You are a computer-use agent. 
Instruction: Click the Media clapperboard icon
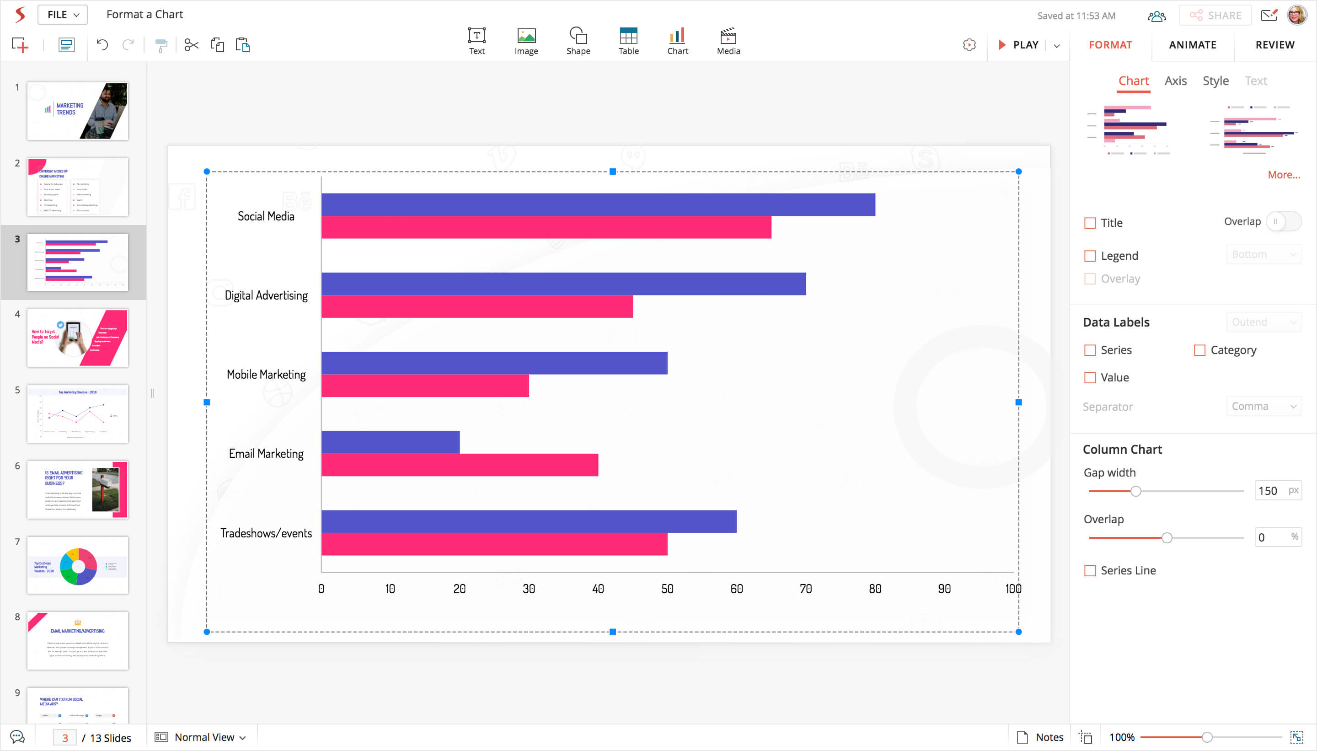point(728,40)
